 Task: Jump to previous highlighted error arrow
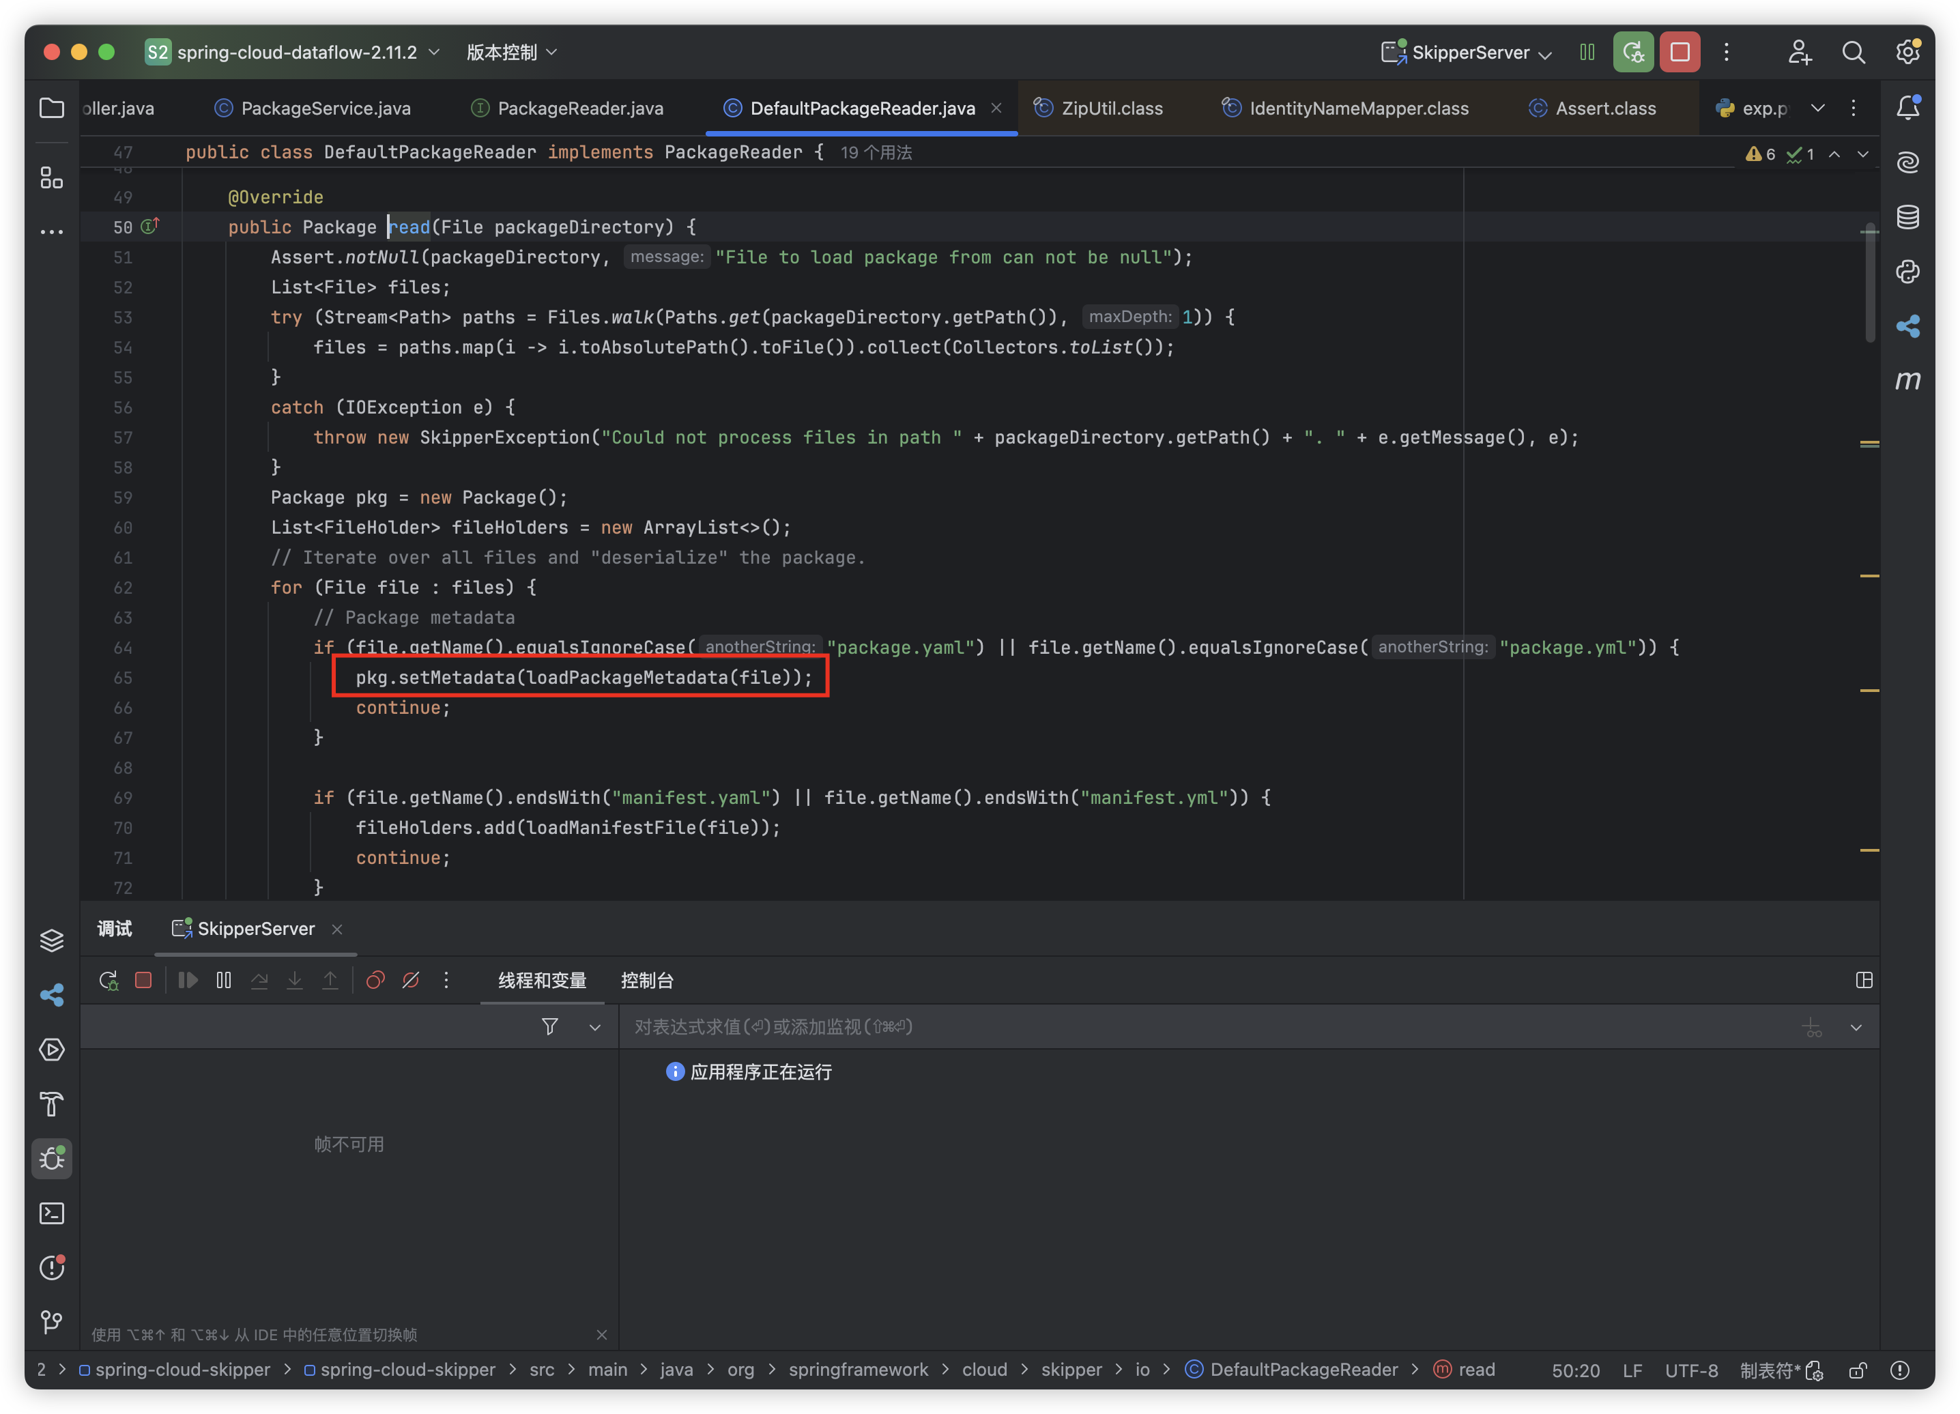[x=1834, y=154]
